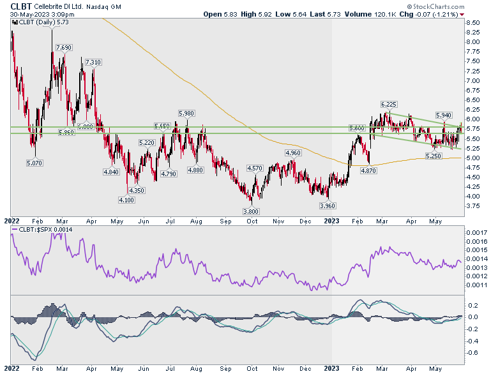This screenshot has height=374, width=498.
Task: Click the 4.960 high price label
Action: coord(293,153)
